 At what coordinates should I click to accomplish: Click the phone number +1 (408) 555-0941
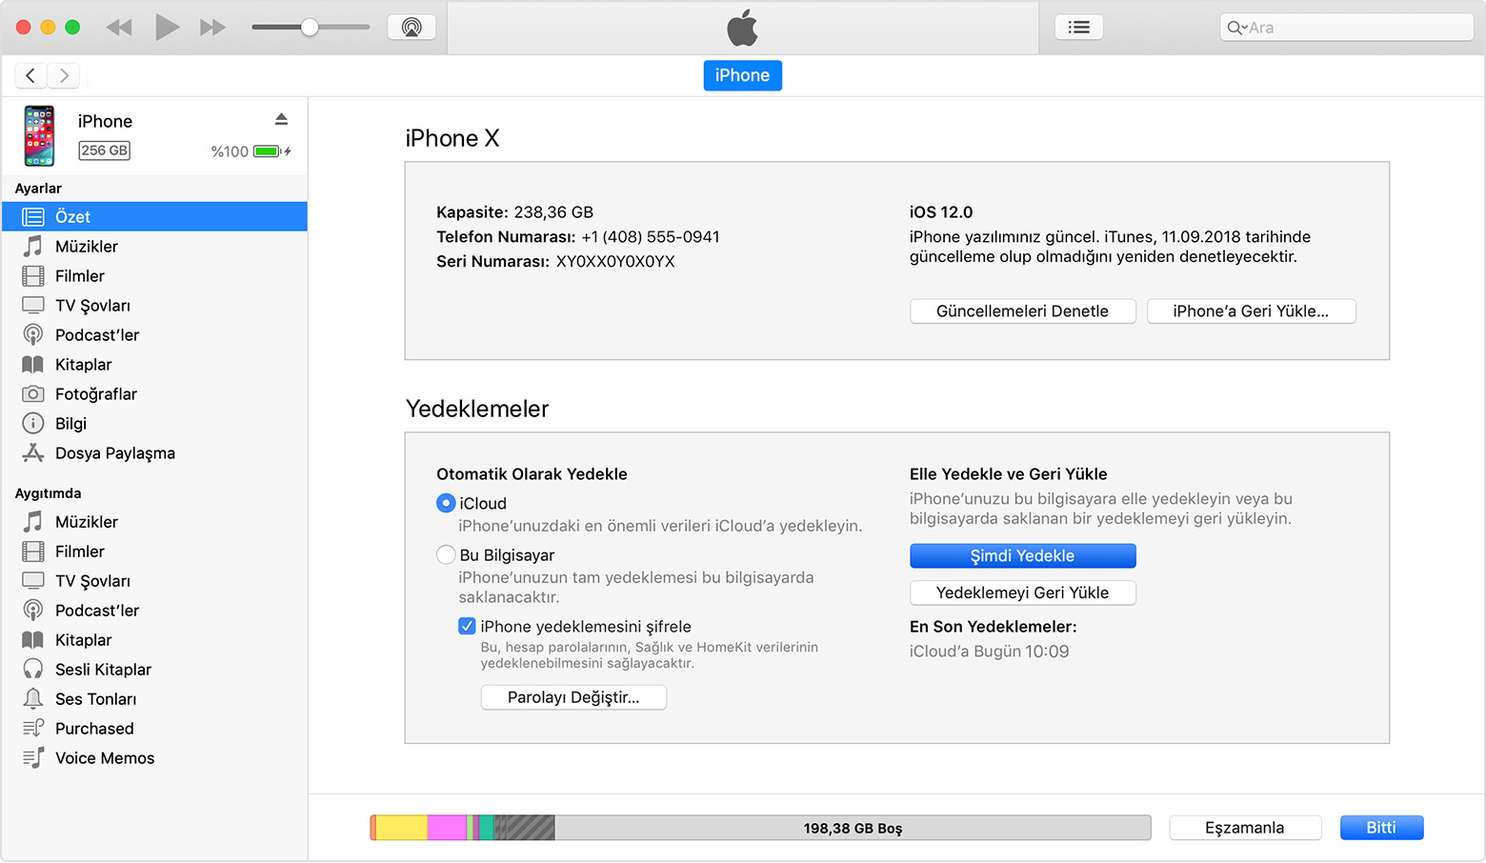(651, 236)
